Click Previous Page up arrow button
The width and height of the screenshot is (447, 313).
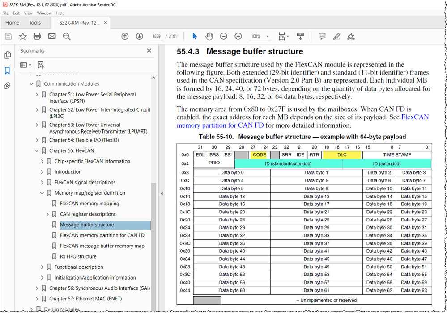pos(125,36)
